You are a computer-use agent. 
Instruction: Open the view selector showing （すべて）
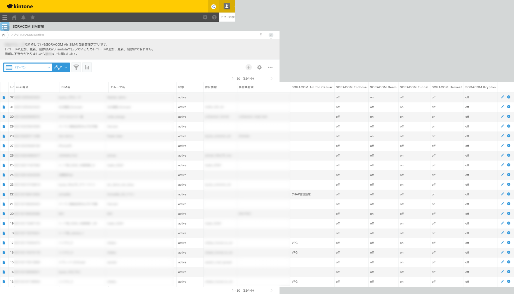(x=27, y=67)
